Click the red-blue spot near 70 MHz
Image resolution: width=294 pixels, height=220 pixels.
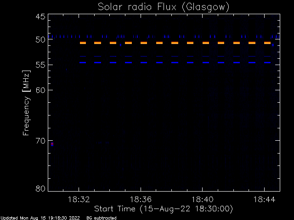point(52,144)
